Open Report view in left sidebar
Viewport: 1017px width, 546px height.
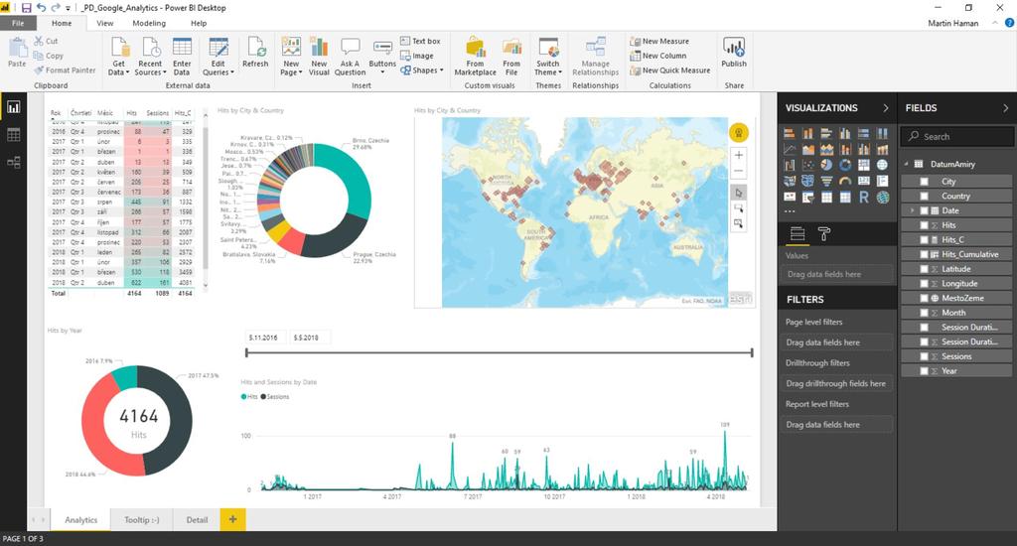(x=14, y=107)
